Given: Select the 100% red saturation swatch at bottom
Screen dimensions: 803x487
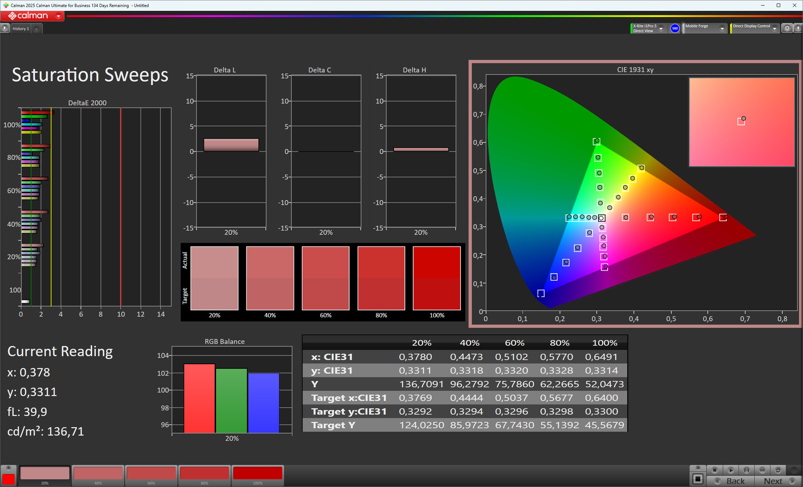Looking at the screenshot, I should click(258, 474).
